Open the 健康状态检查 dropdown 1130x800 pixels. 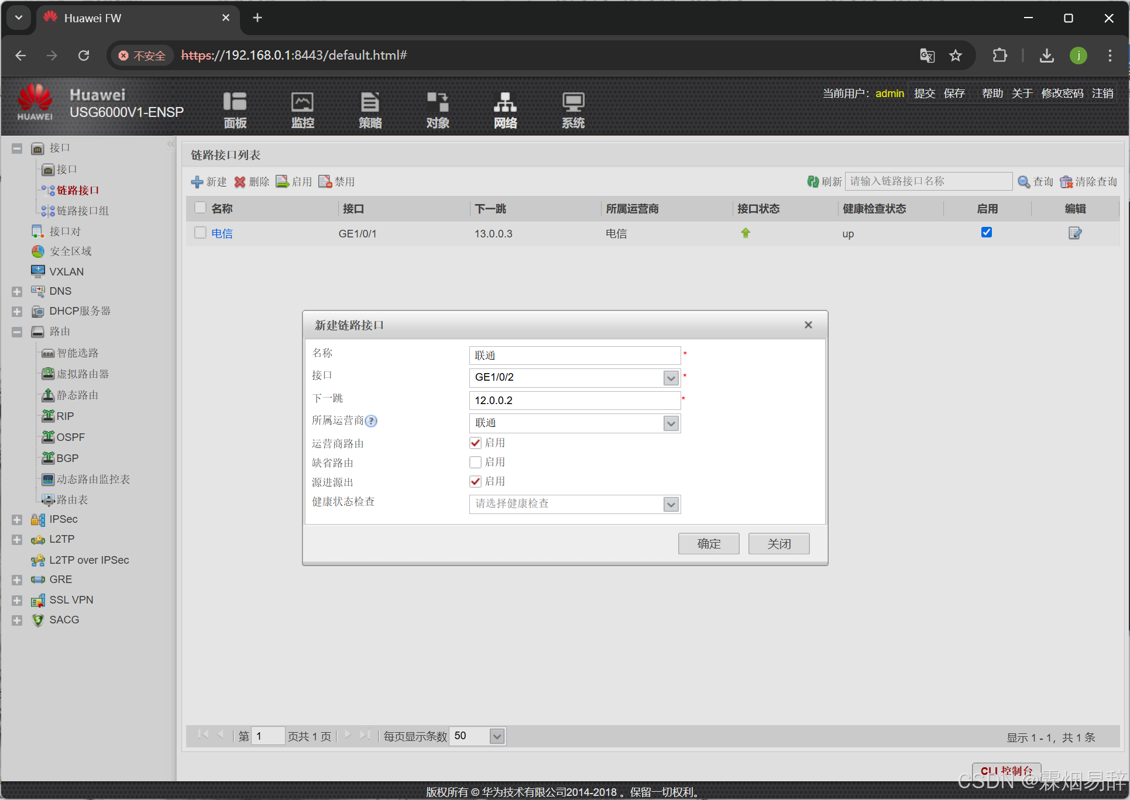click(x=671, y=504)
